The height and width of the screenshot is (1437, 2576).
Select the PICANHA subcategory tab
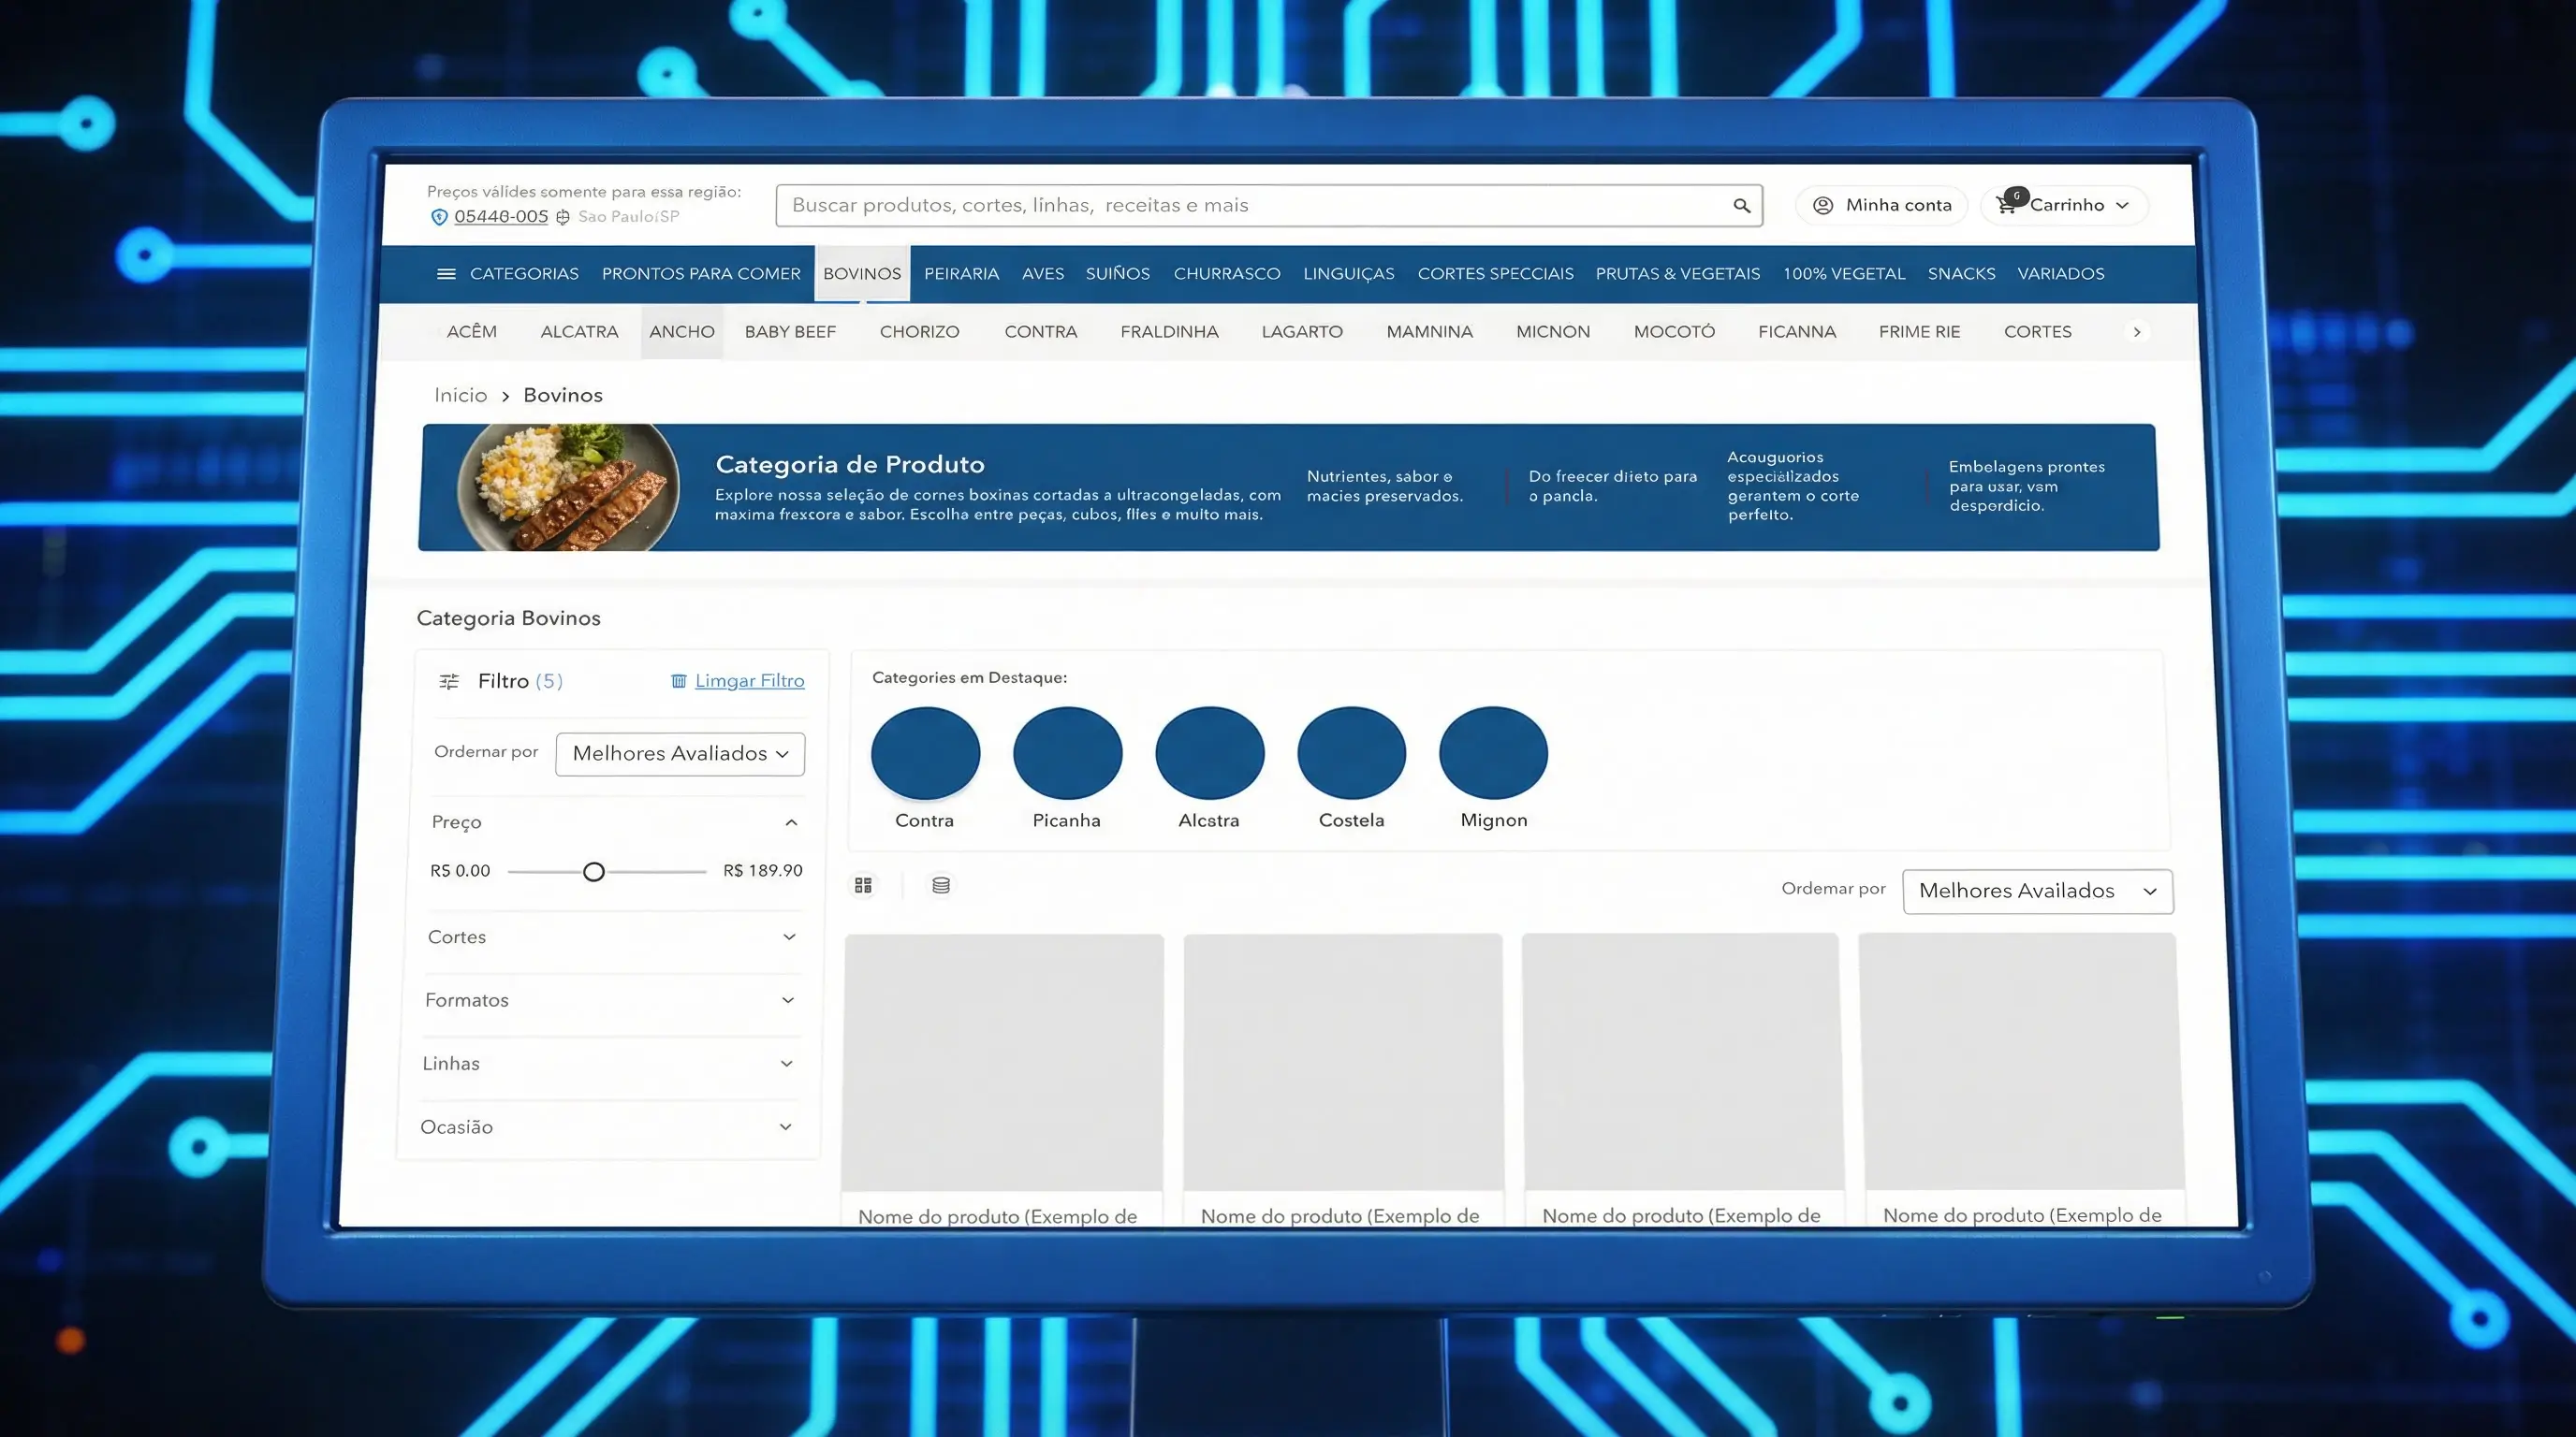[1796, 332]
